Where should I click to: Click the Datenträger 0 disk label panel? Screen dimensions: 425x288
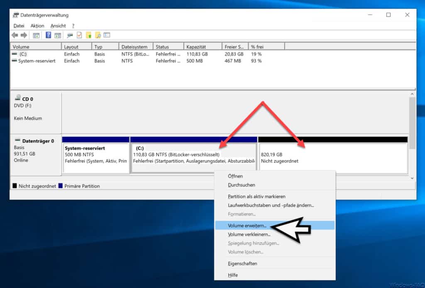pyautogui.click(x=35, y=154)
